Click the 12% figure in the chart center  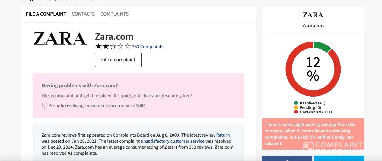click(313, 69)
